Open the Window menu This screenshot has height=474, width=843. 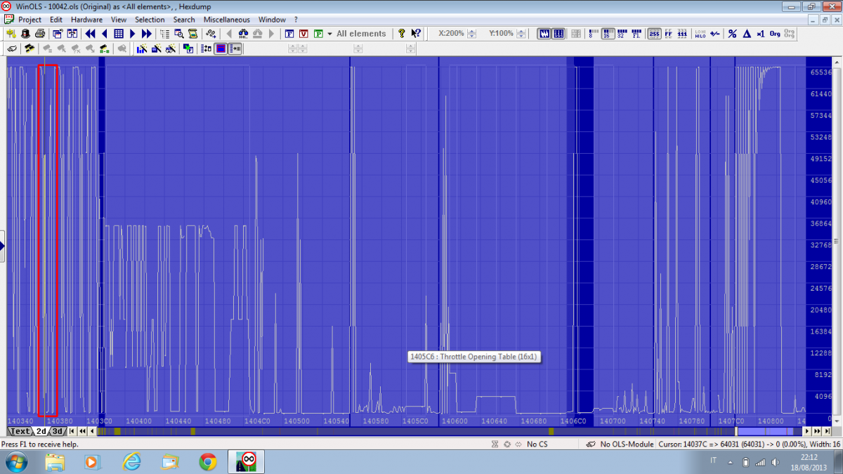tap(272, 20)
